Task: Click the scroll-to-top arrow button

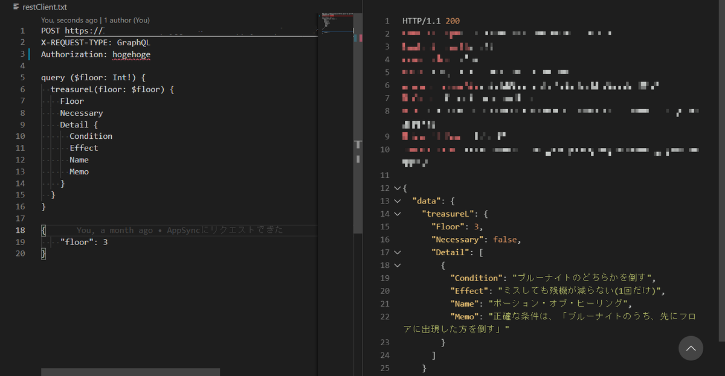Action: (x=691, y=348)
